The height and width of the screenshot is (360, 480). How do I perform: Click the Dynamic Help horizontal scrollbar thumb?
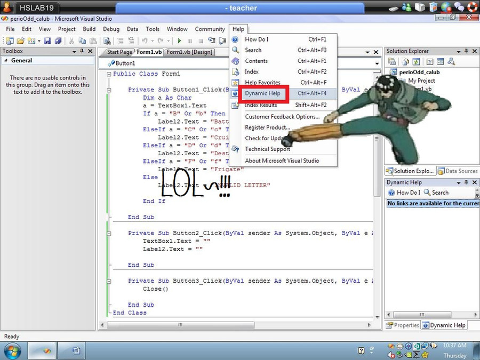coord(422,314)
